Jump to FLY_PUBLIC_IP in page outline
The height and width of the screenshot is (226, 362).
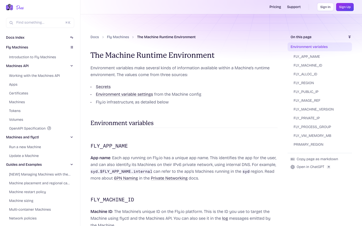pos(306,92)
